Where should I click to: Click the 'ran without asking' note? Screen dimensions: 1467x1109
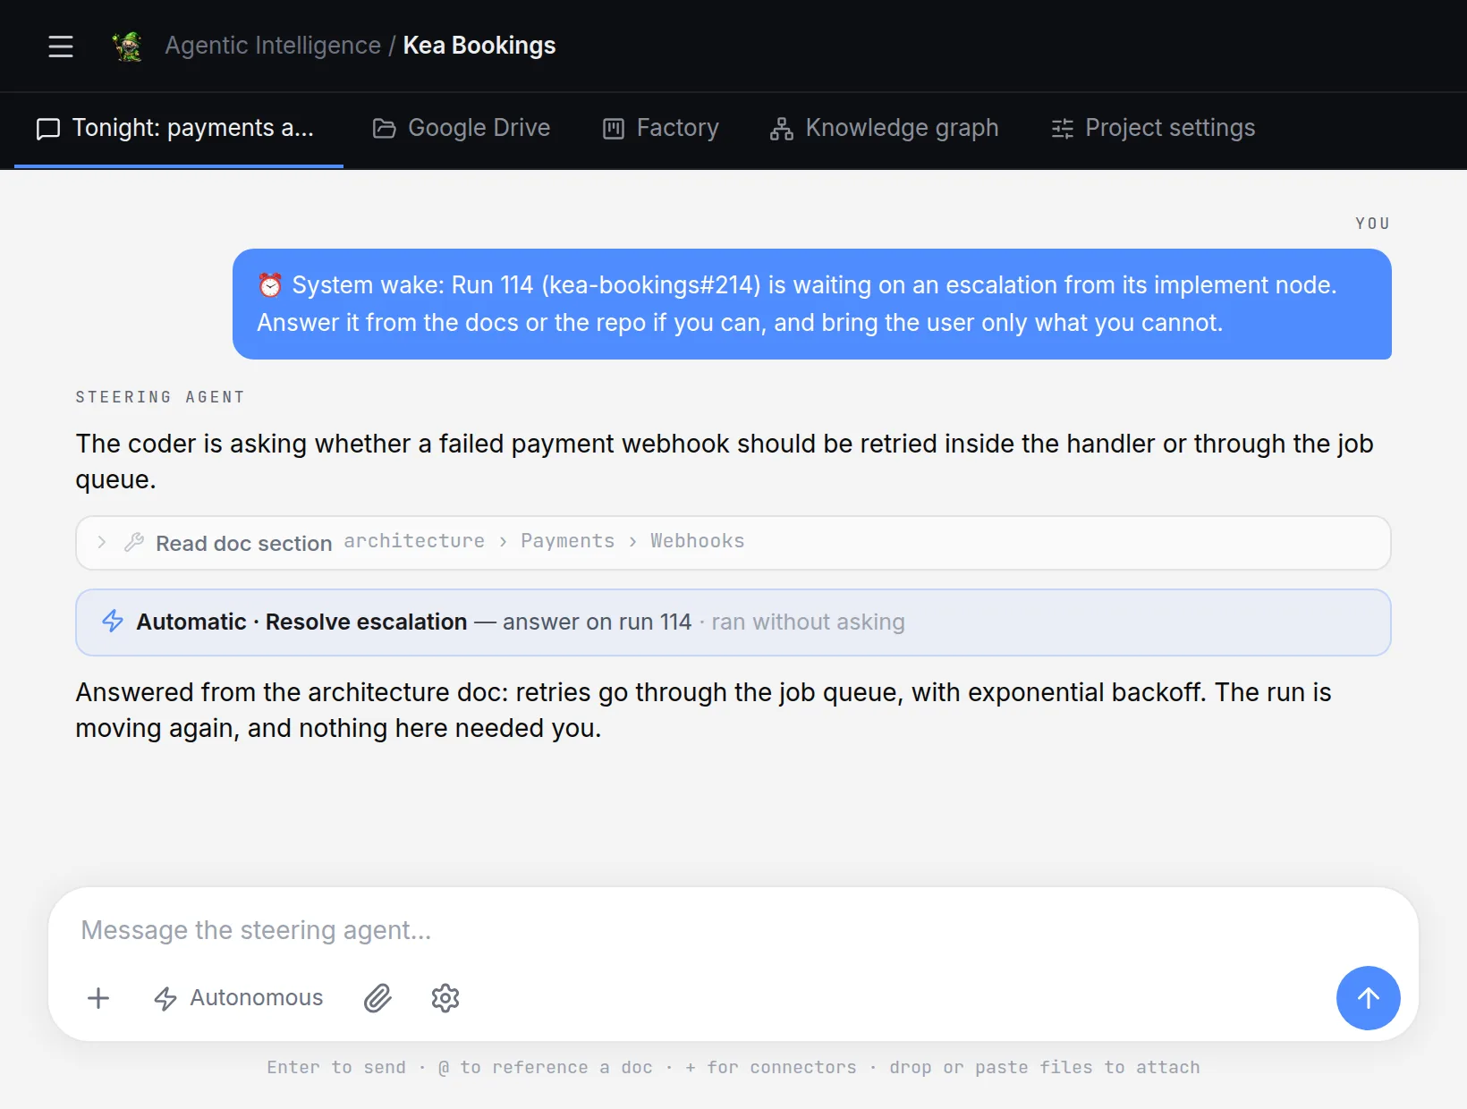click(809, 622)
